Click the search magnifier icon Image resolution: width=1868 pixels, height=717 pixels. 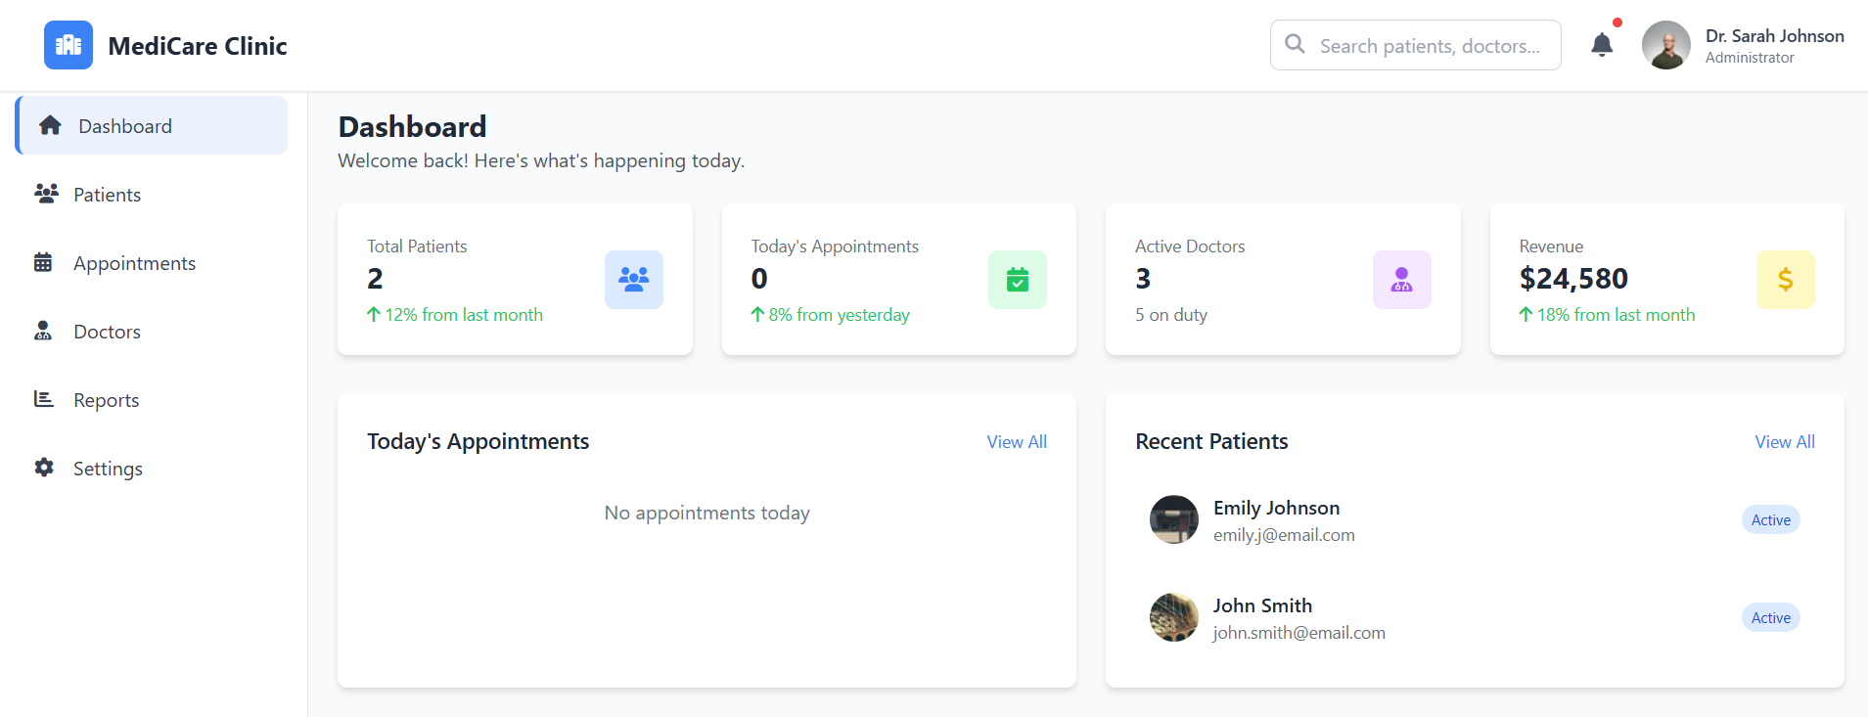click(1295, 44)
